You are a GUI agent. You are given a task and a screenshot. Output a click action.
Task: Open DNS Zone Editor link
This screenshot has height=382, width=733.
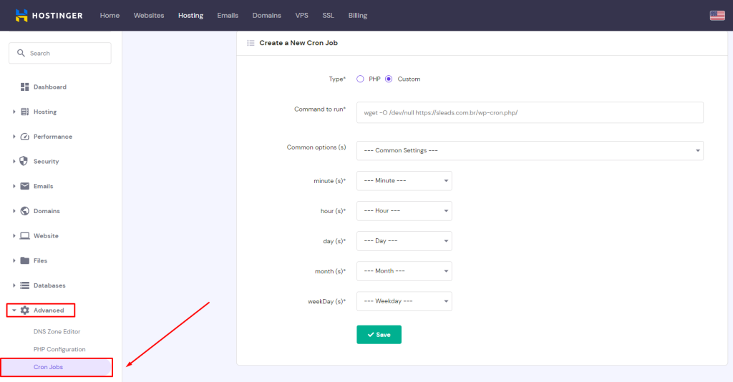(x=57, y=332)
